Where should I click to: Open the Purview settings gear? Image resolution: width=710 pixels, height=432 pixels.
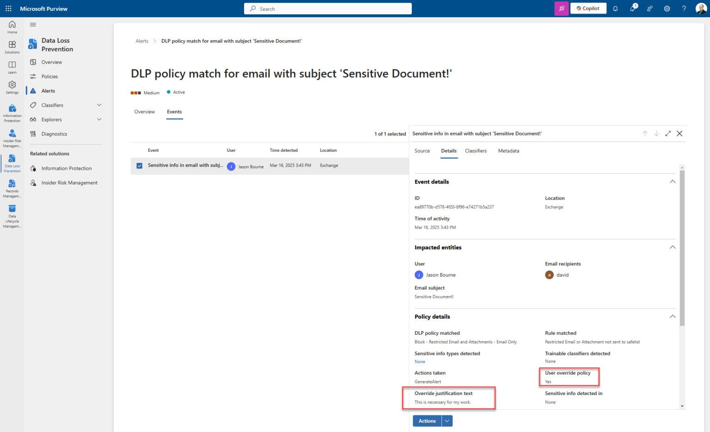coord(667,8)
